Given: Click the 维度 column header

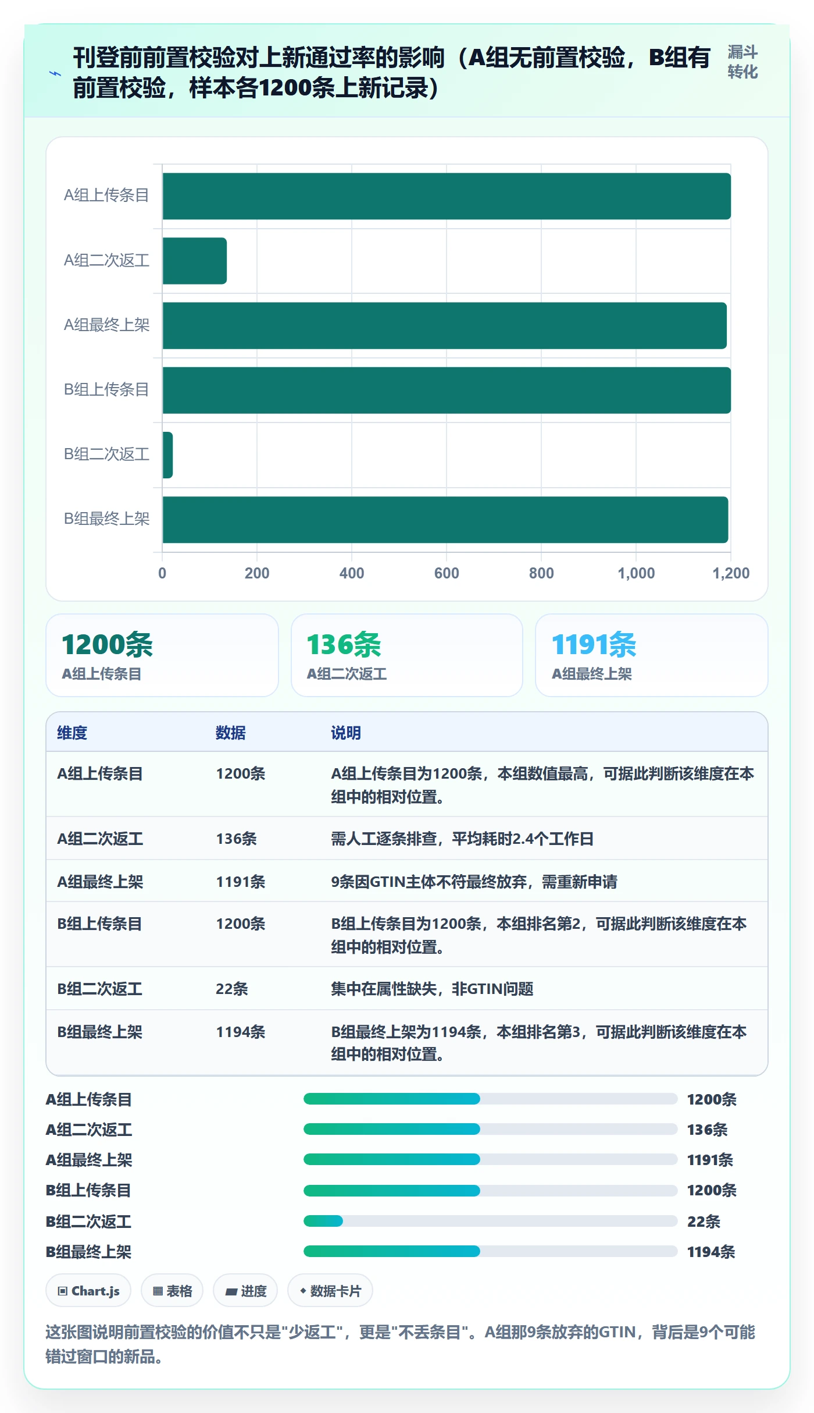Looking at the screenshot, I should [x=72, y=733].
